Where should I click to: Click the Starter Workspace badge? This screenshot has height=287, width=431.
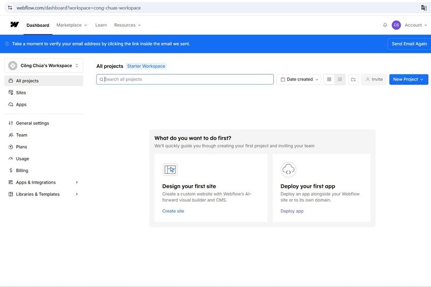pyautogui.click(x=146, y=66)
